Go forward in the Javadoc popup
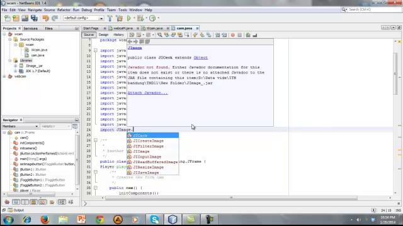Viewport: 403px width, 226px height. tap(136, 41)
